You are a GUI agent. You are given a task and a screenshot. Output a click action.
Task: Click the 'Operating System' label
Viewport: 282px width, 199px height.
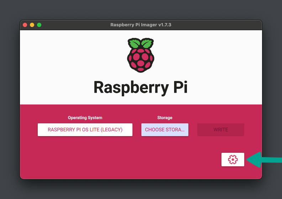[85, 118]
